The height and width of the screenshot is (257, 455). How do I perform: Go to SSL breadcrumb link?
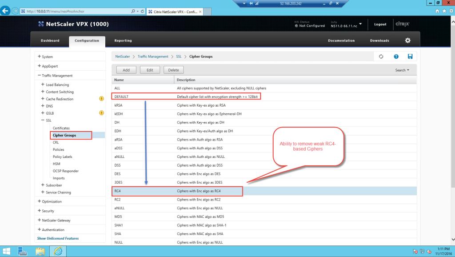[x=179, y=56]
